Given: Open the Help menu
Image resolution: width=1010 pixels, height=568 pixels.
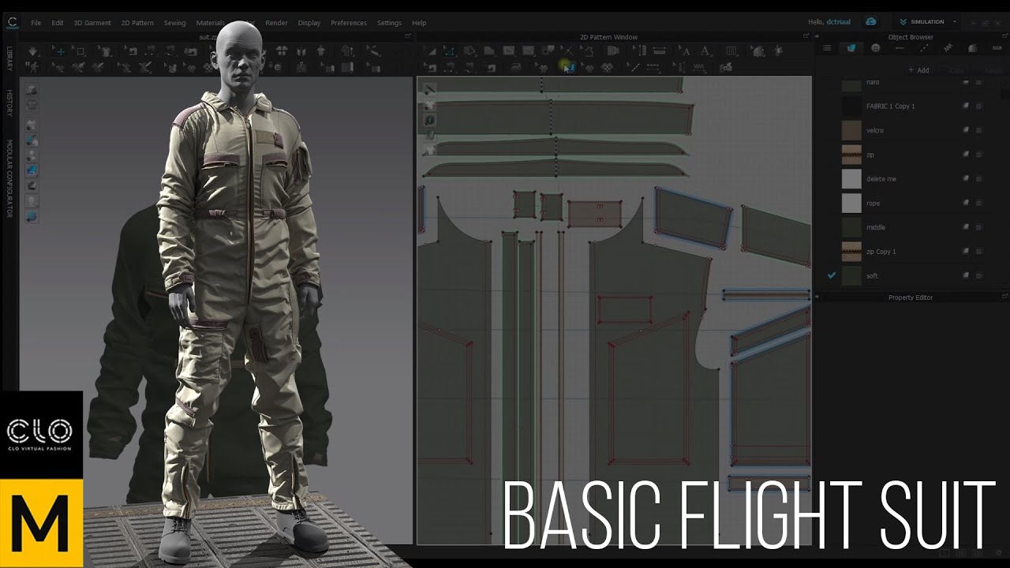Looking at the screenshot, I should pyautogui.click(x=419, y=23).
